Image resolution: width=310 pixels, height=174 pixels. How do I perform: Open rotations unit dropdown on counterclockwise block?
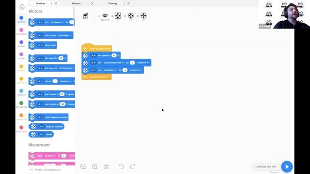(143, 63)
